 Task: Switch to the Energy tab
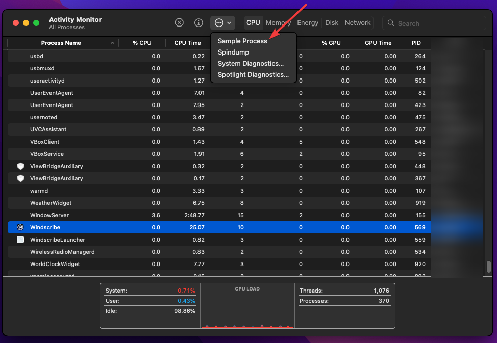308,22
